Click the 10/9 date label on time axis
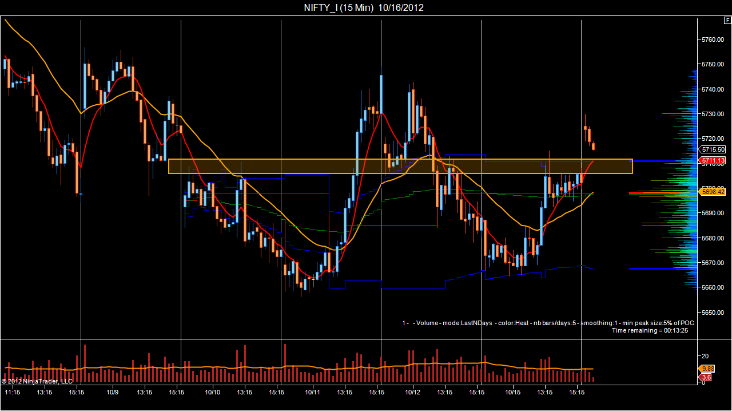 coord(113,392)
